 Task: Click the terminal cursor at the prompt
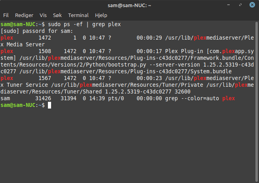coord(50,105)
